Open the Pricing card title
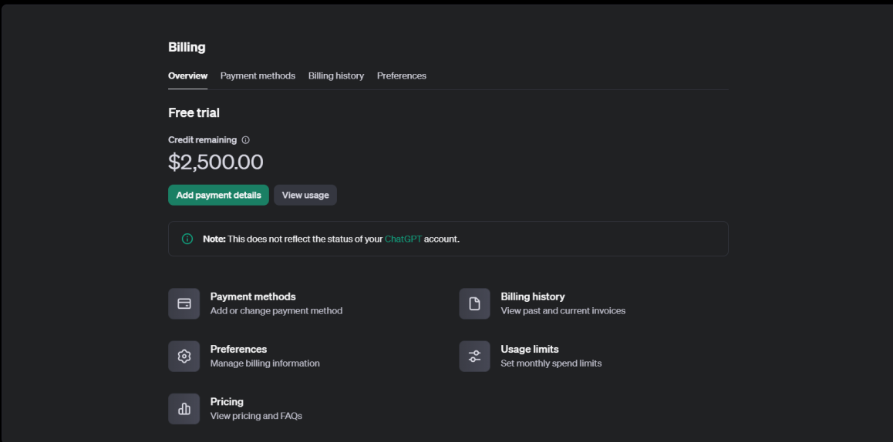Viewport: 893px width, 442px height. tap(227, 402)
